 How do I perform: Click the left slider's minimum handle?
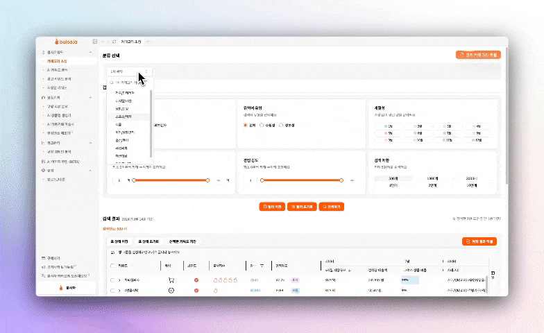[134, 180]
